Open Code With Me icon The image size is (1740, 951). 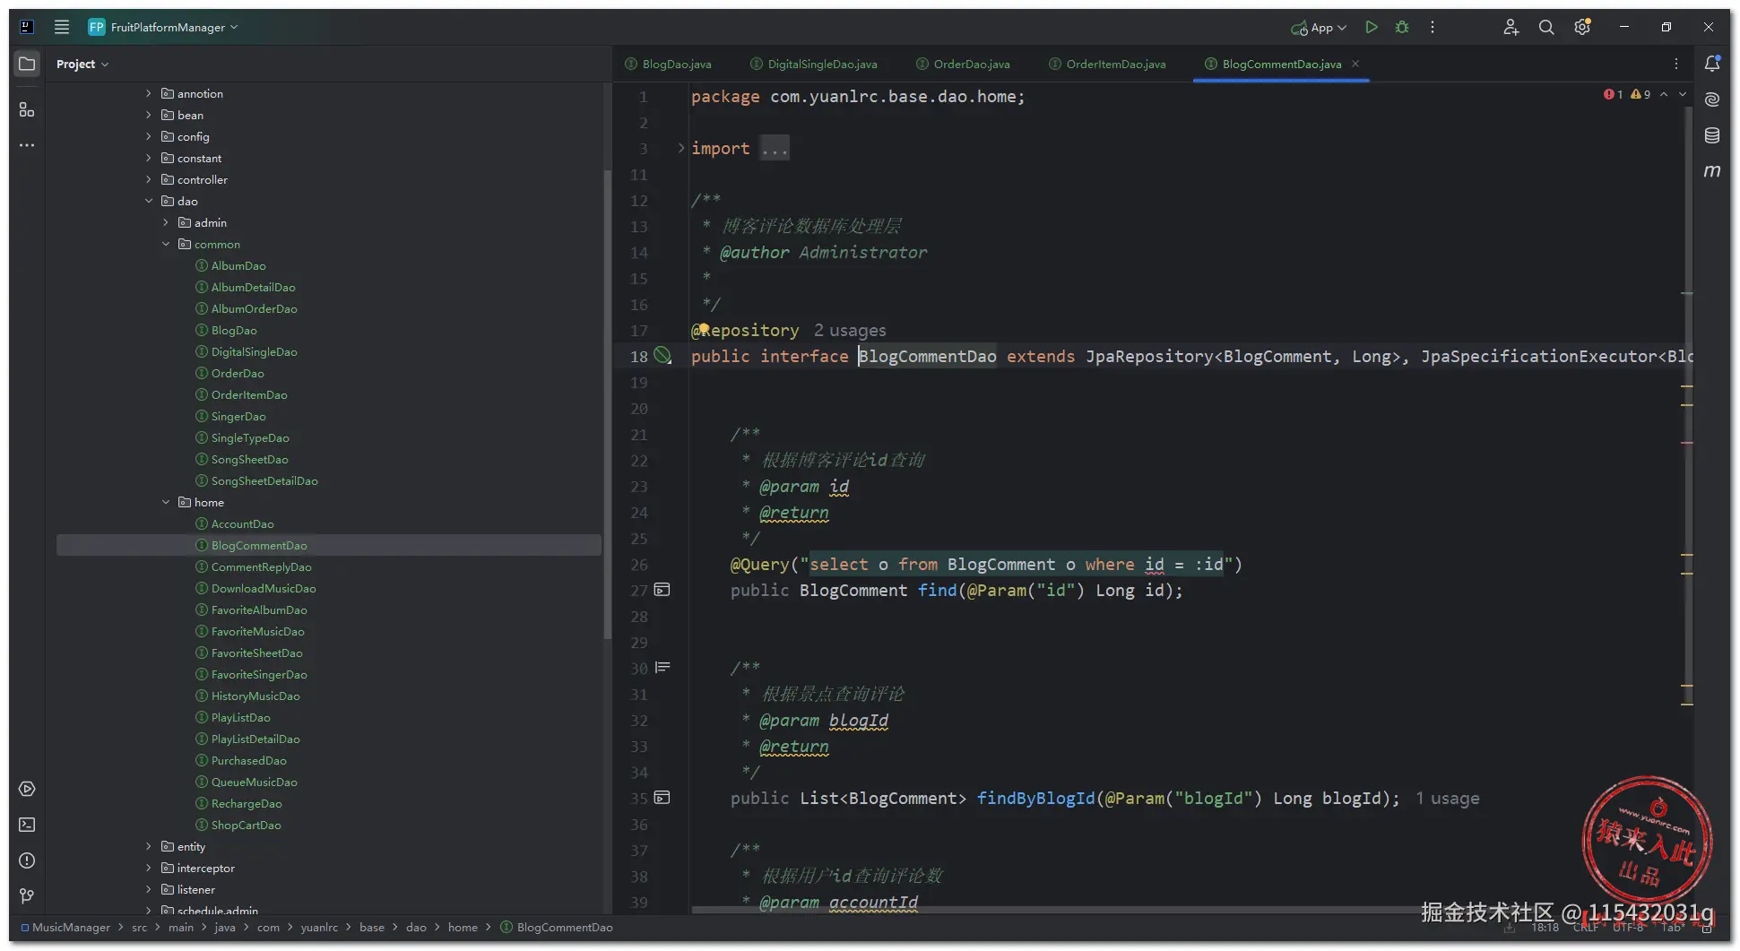point(1511,27)
